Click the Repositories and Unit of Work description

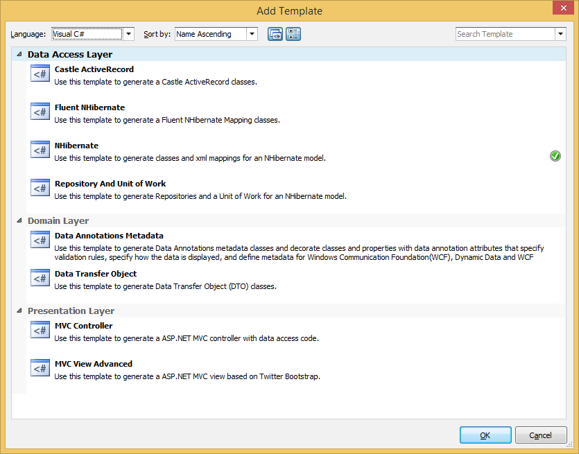(200, 196)
